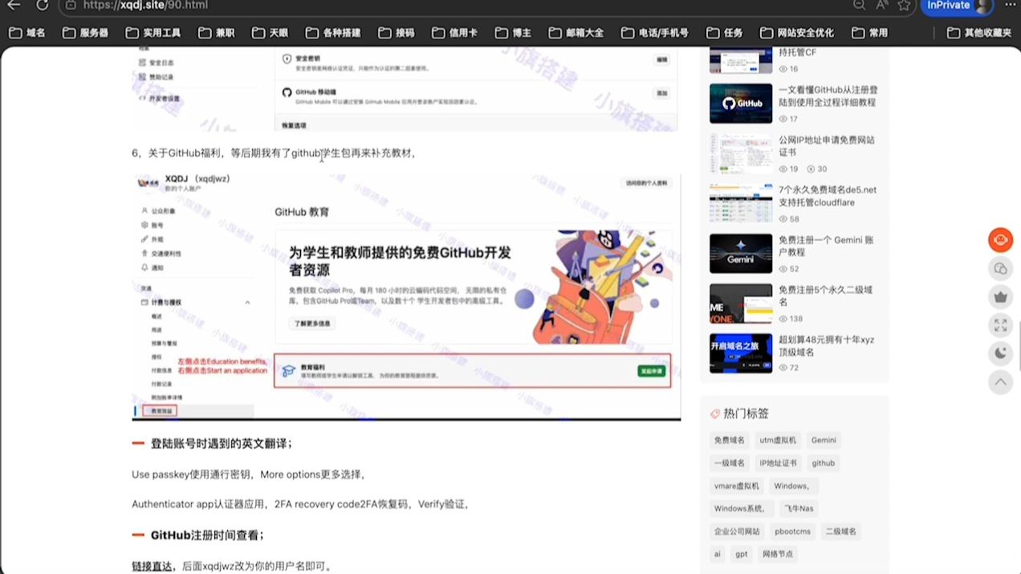Open article 免费注册5个永久二级域名
Screen dimensions: 1021x574
(826, 296)
